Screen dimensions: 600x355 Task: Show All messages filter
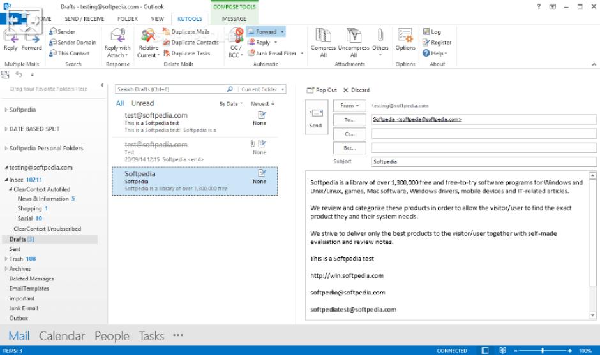click(120, 103)
